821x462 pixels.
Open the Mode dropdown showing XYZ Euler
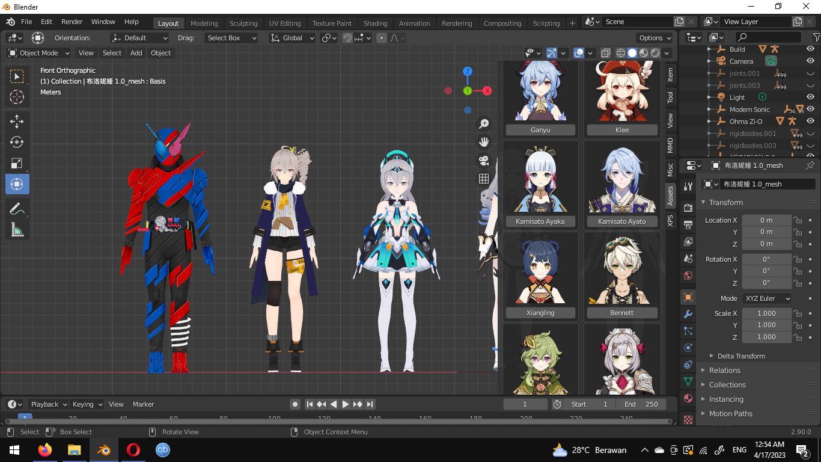click(x=767, y=298)
